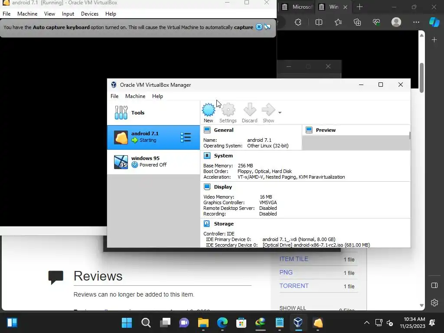Open the Edge profile avatar

point(396,22)
